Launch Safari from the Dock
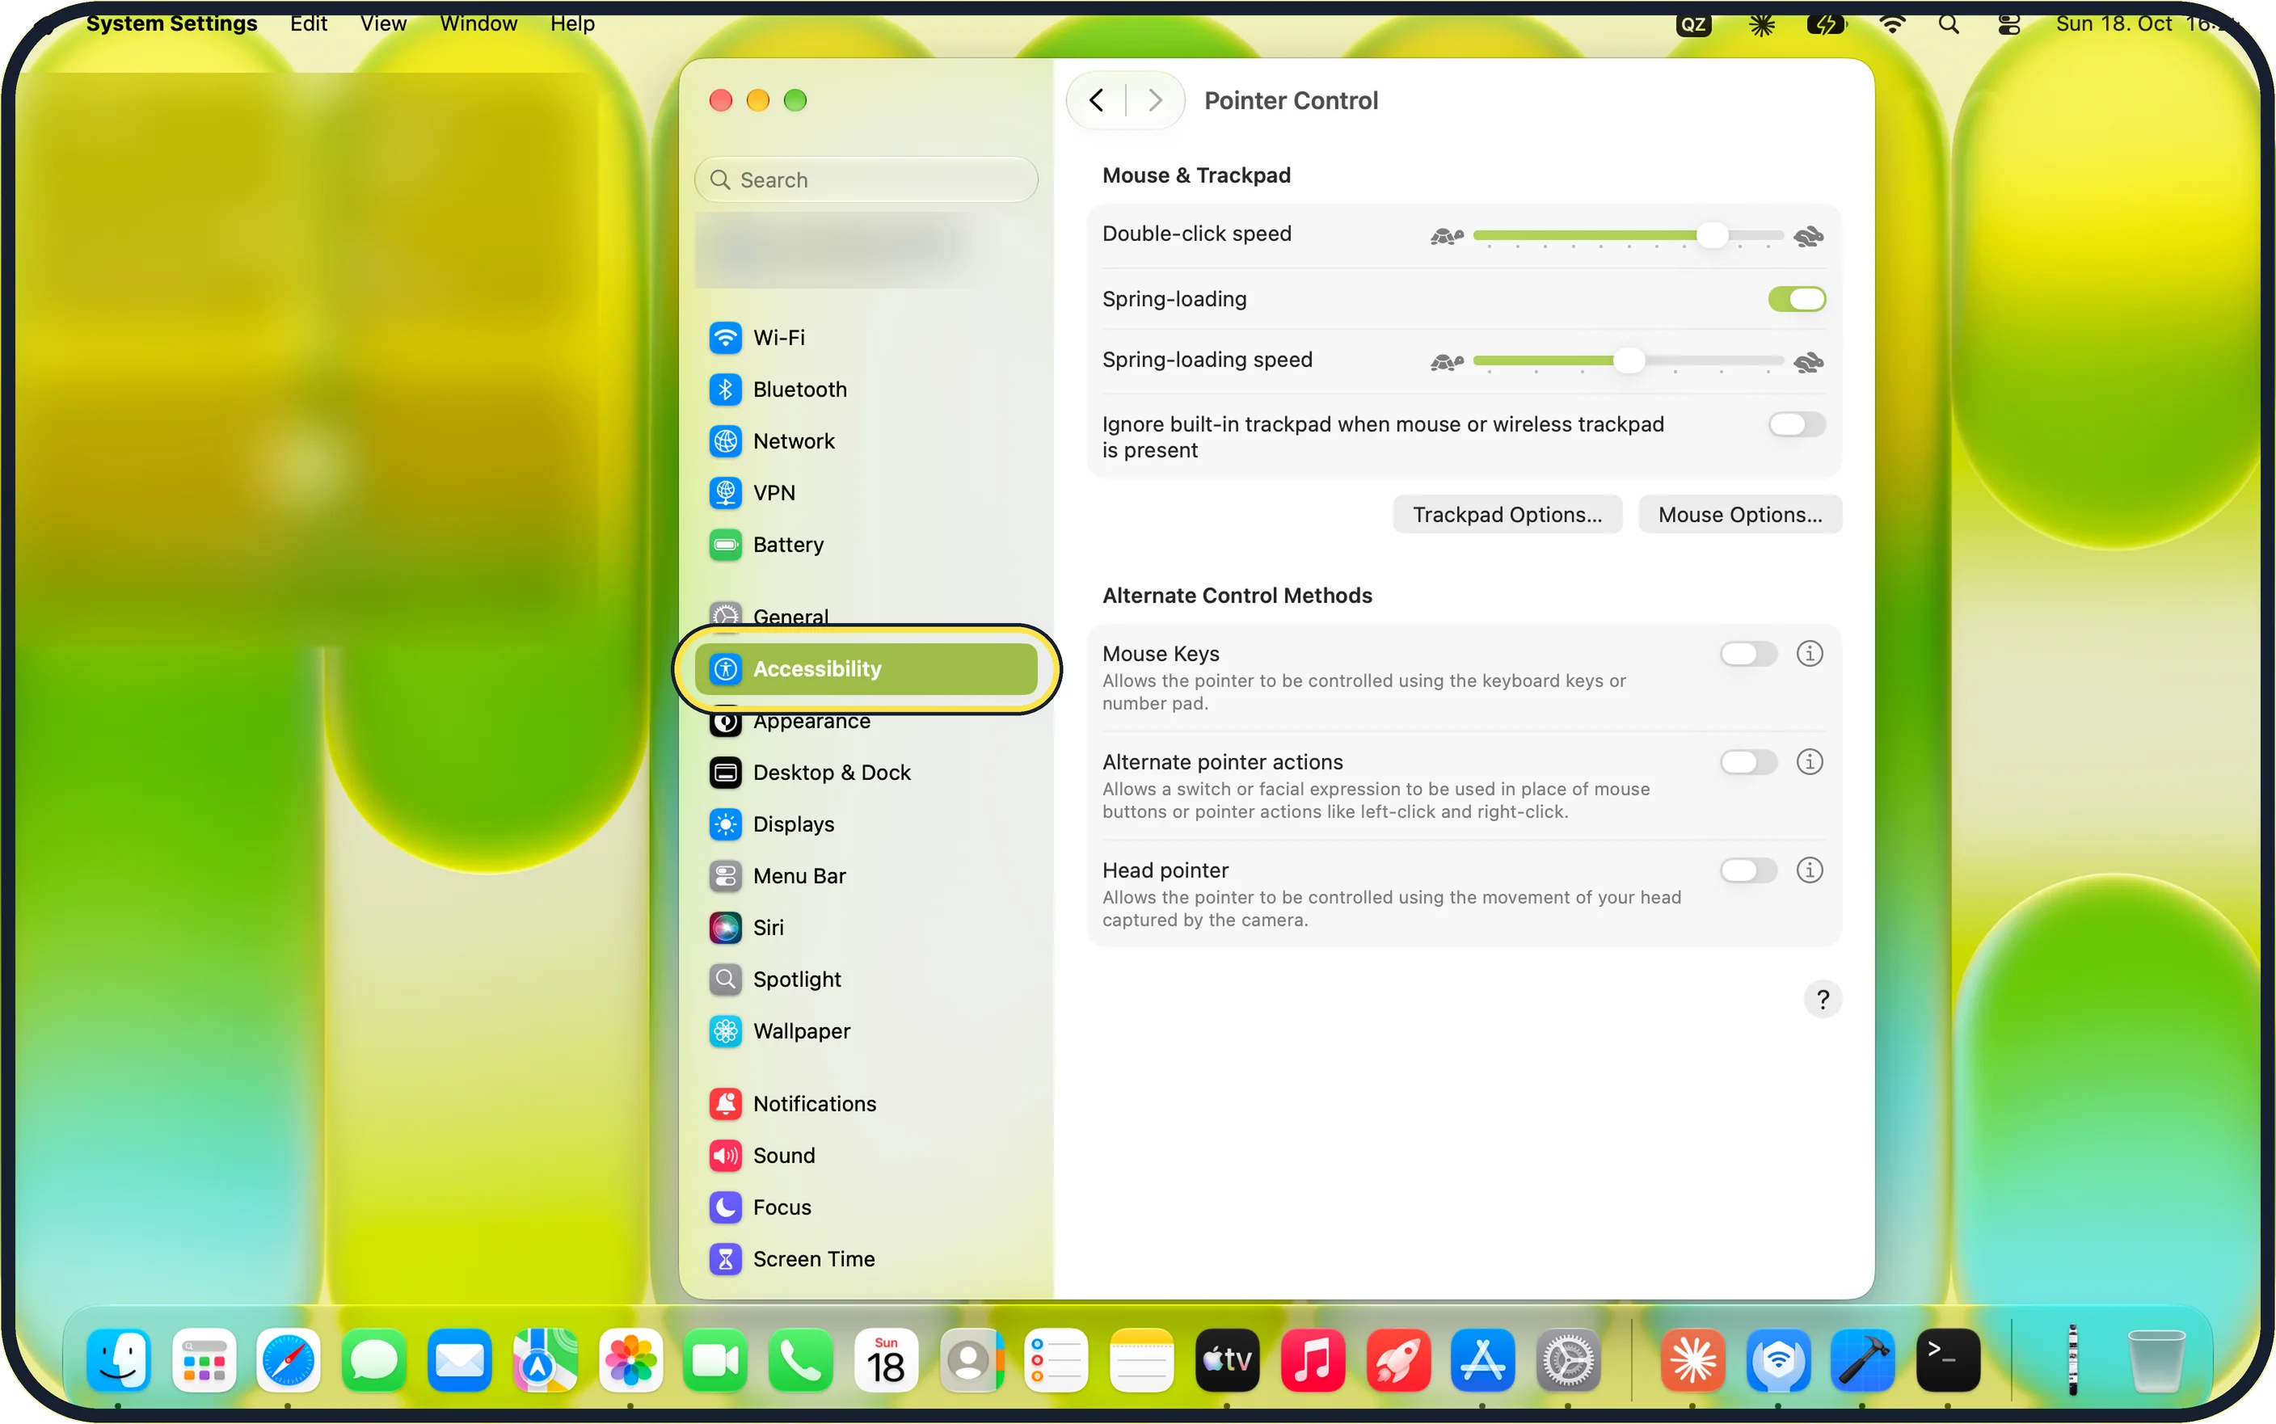Image resolution: width=2276 pixels, height=1424 pixels. tap(289, 1360)
